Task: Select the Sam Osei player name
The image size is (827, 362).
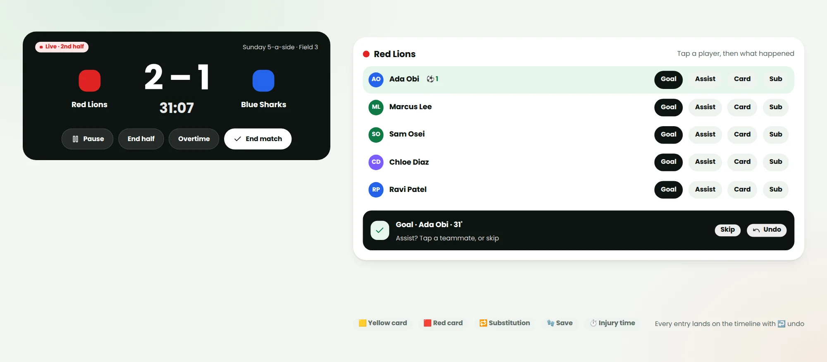Action: (407, 134)
